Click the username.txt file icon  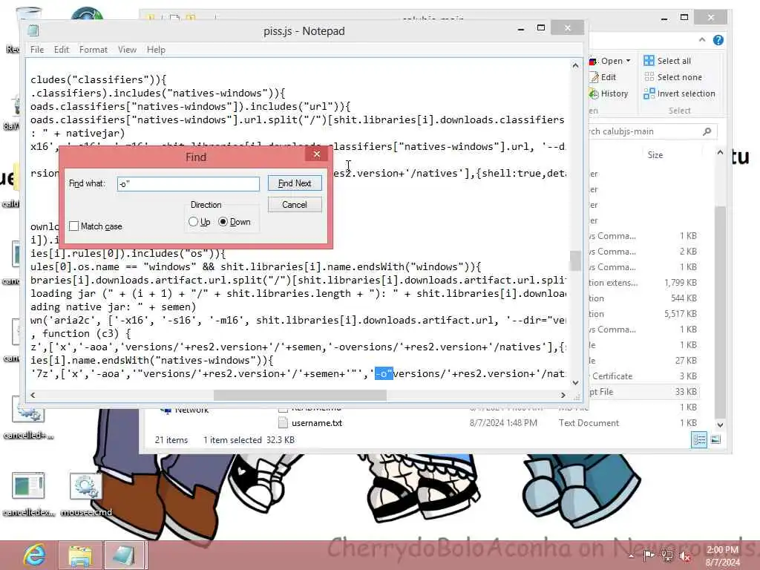284,422
